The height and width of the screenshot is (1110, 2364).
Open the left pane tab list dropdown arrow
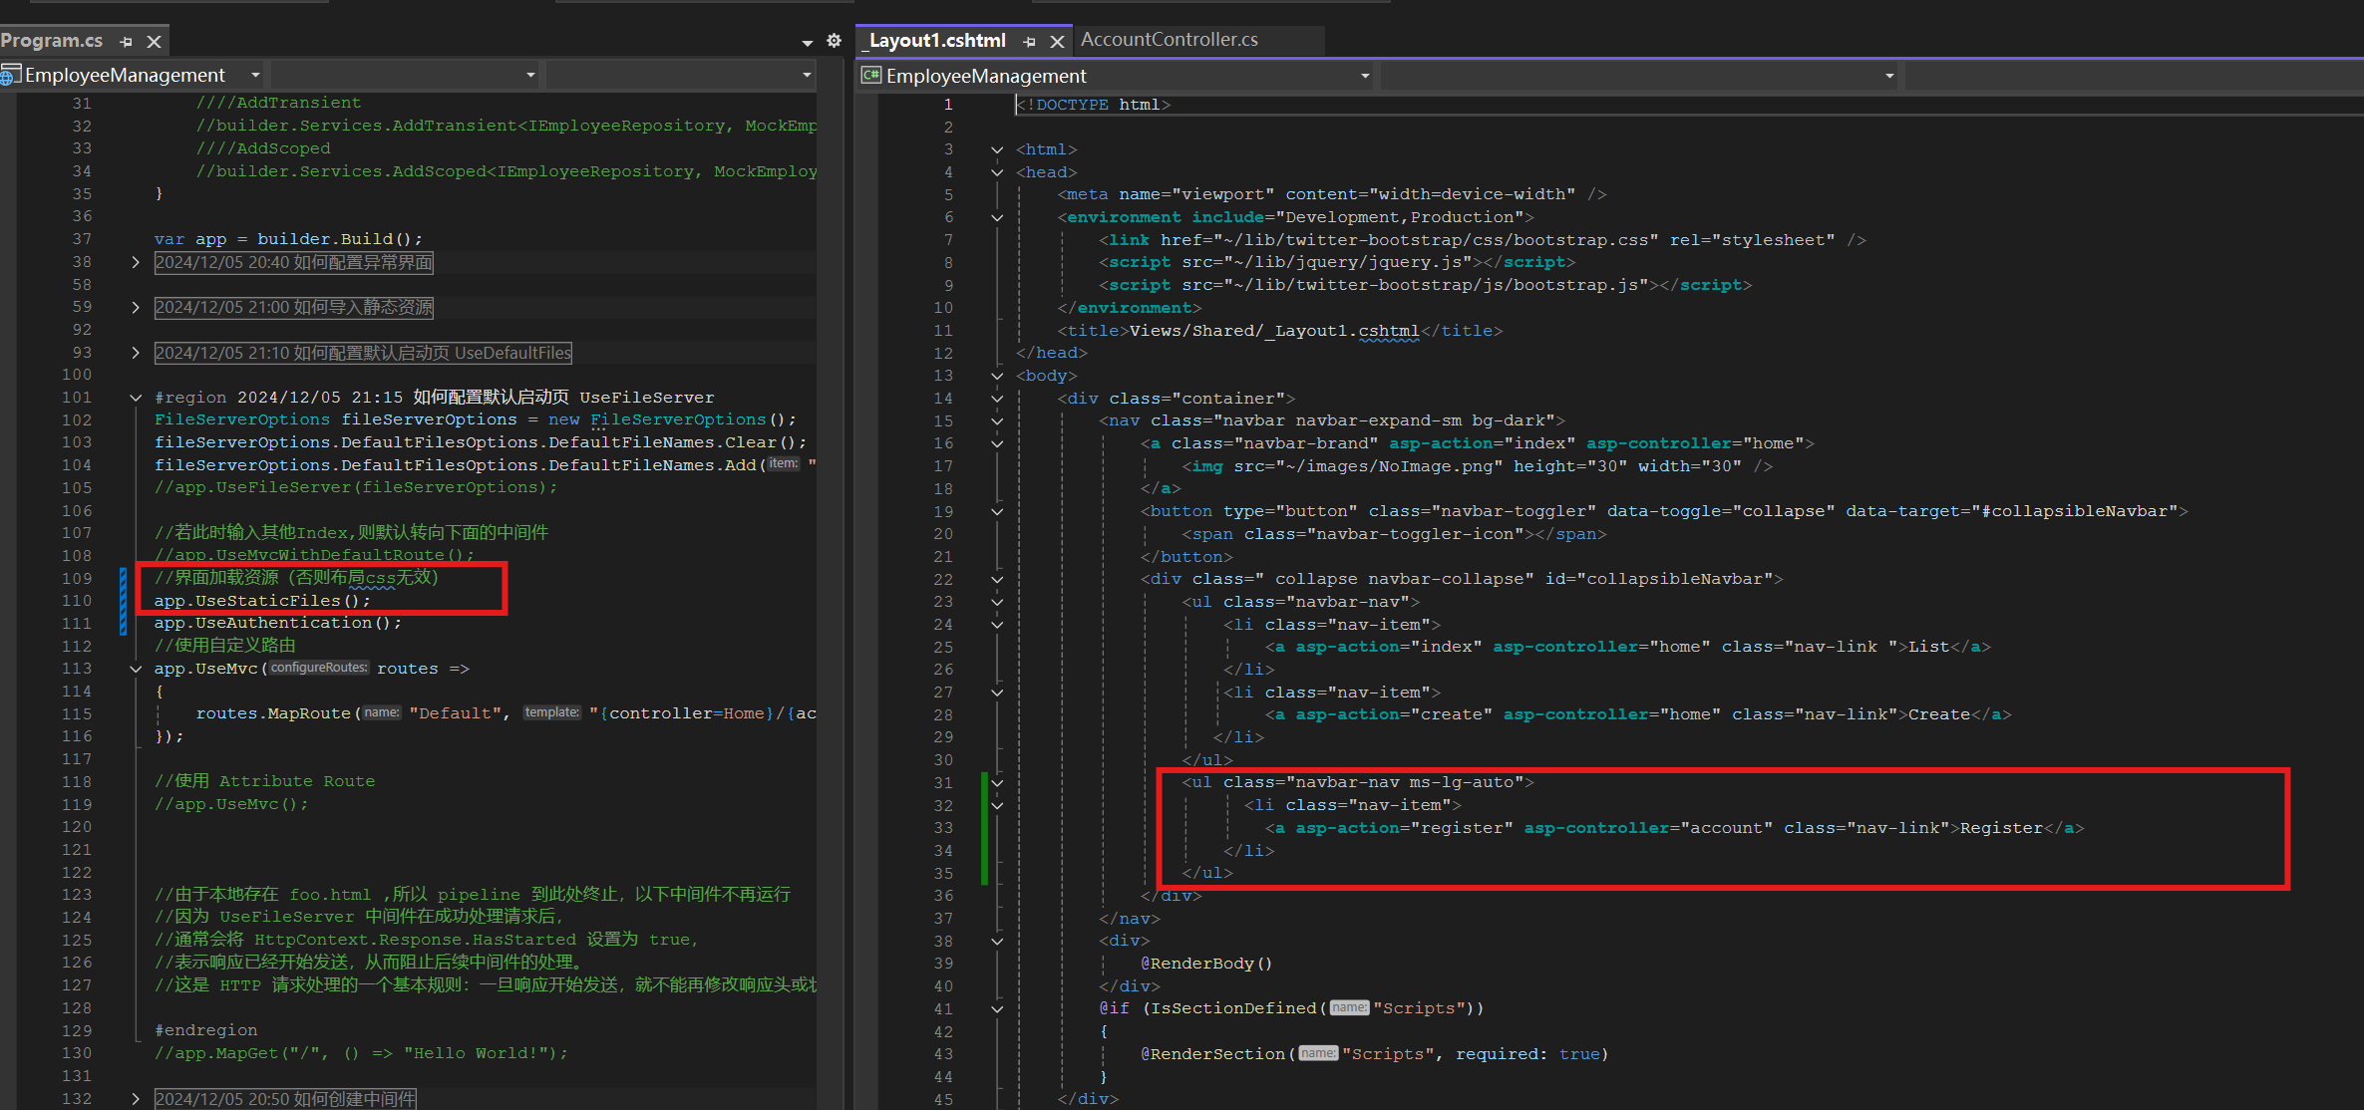(807, 43)
